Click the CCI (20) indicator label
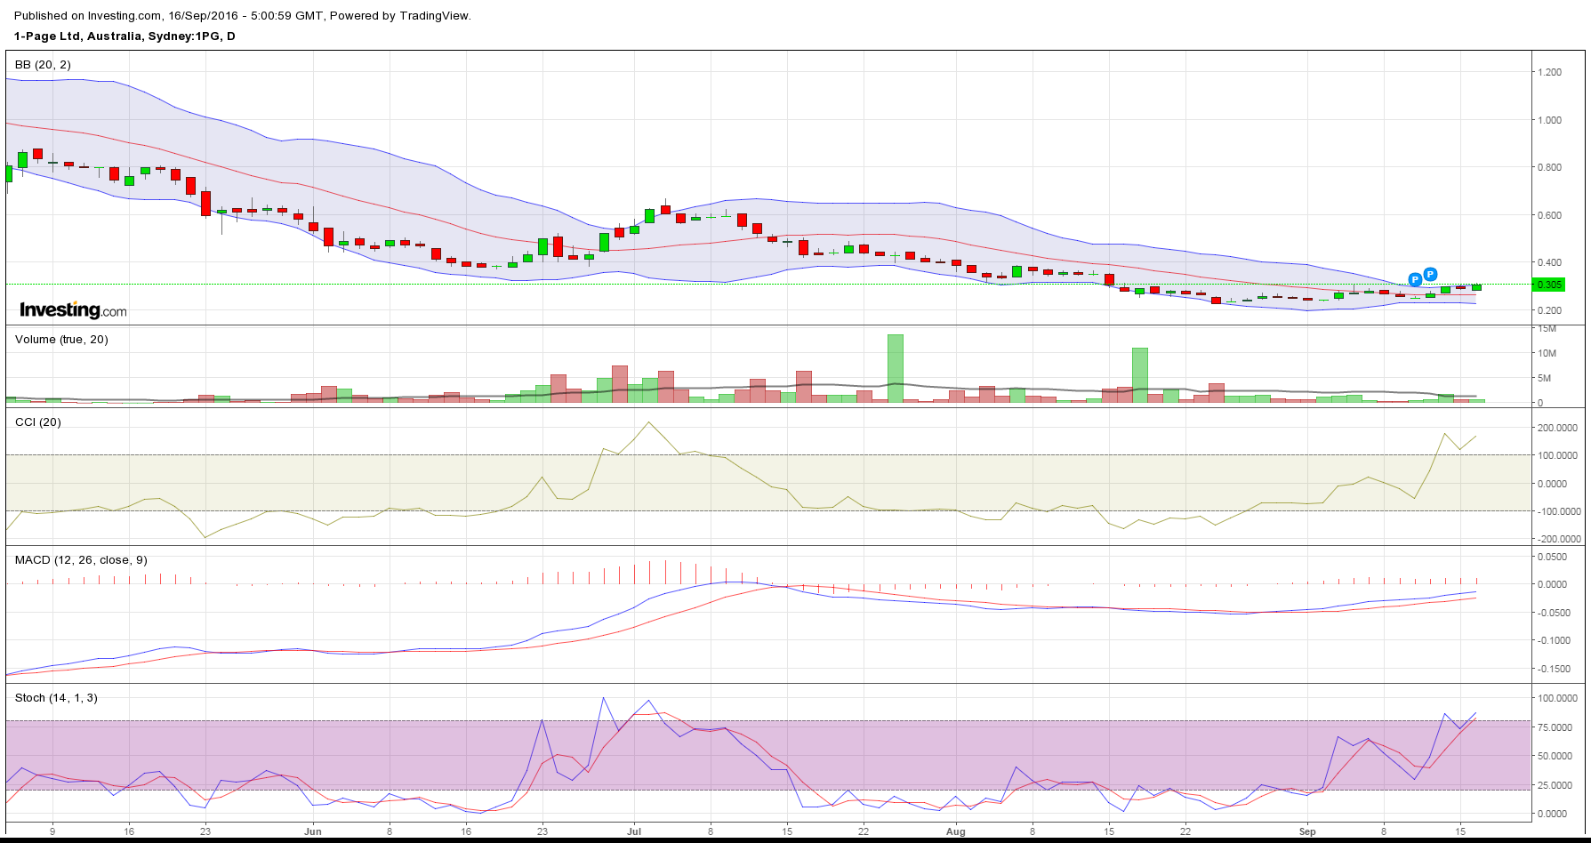 (38, 422)
